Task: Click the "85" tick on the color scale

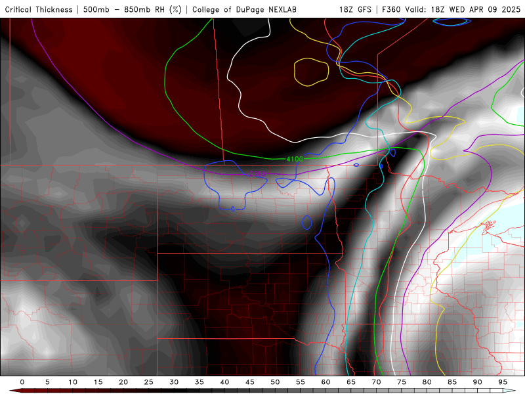Action: coord(452,382)
